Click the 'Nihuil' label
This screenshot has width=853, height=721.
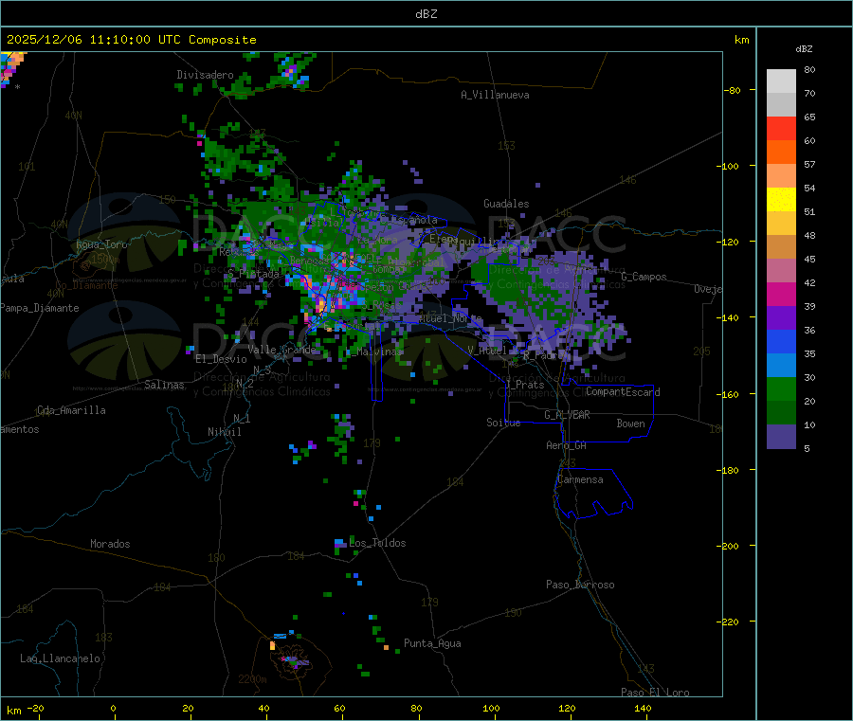pos(224,432)
